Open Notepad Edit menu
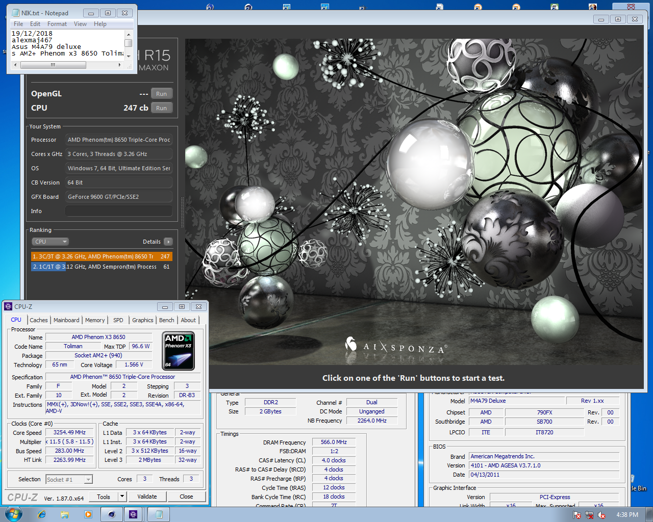The image size is (653, 522). coord(35,24)
